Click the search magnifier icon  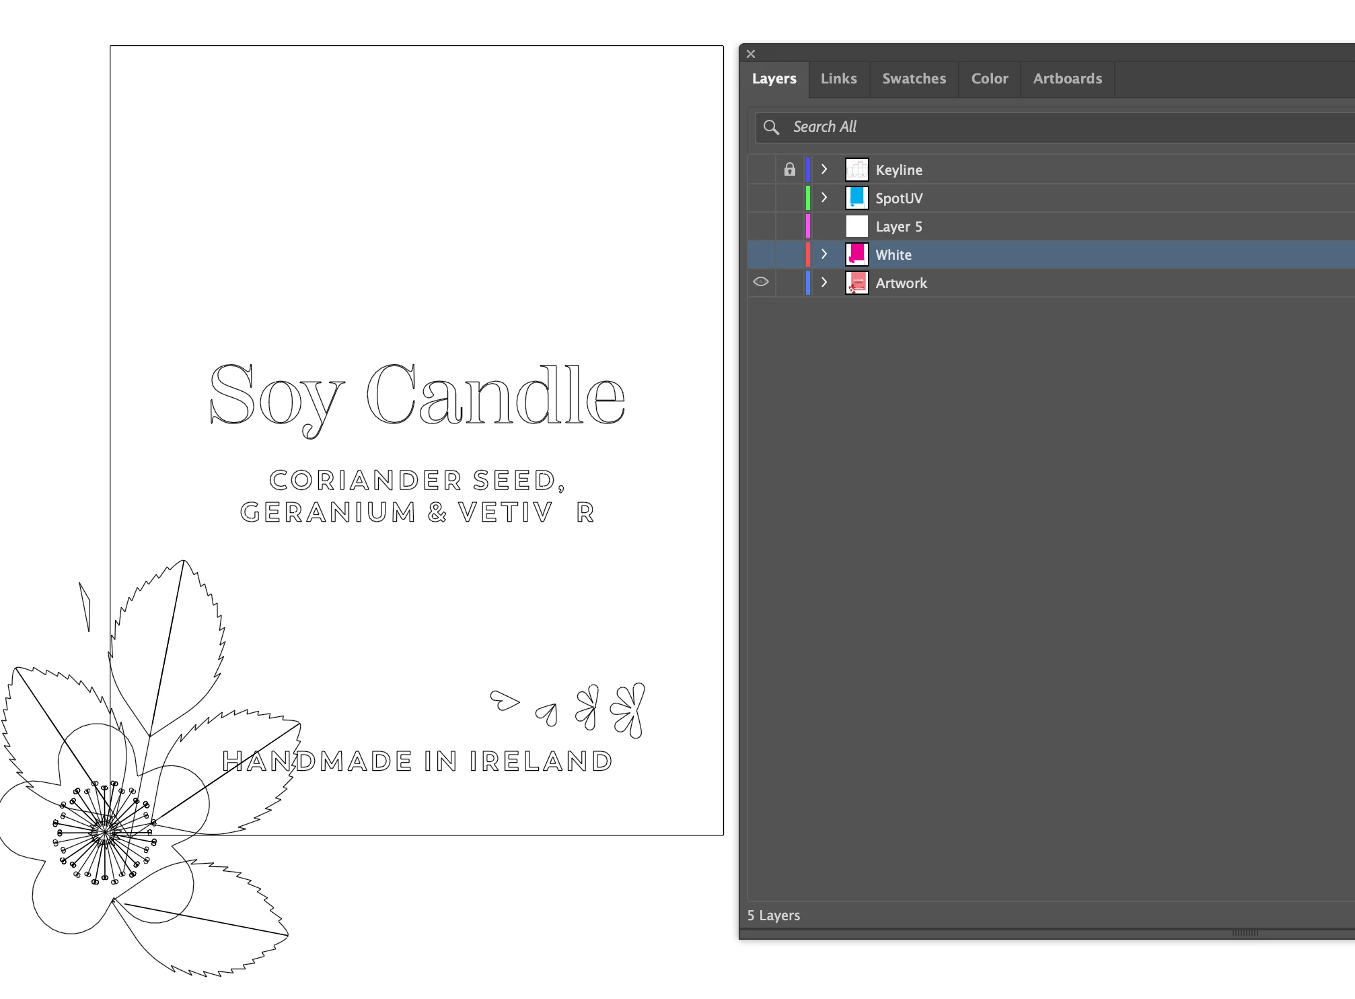tap(771, 127)
